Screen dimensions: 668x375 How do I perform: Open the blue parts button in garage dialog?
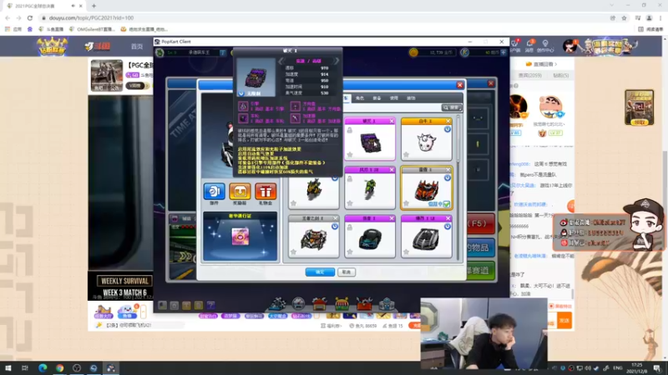click(x=214, y=192)
